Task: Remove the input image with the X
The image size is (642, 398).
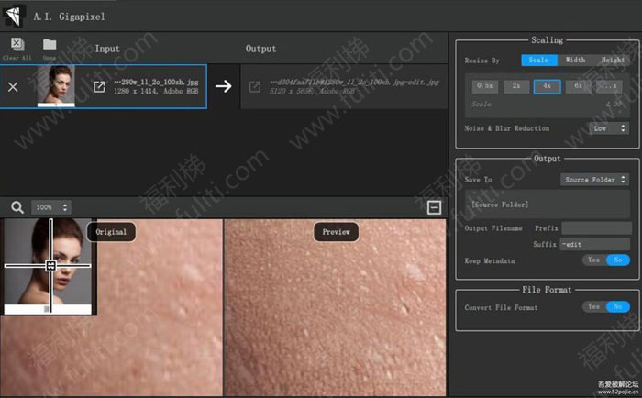Action: point(13,87)
